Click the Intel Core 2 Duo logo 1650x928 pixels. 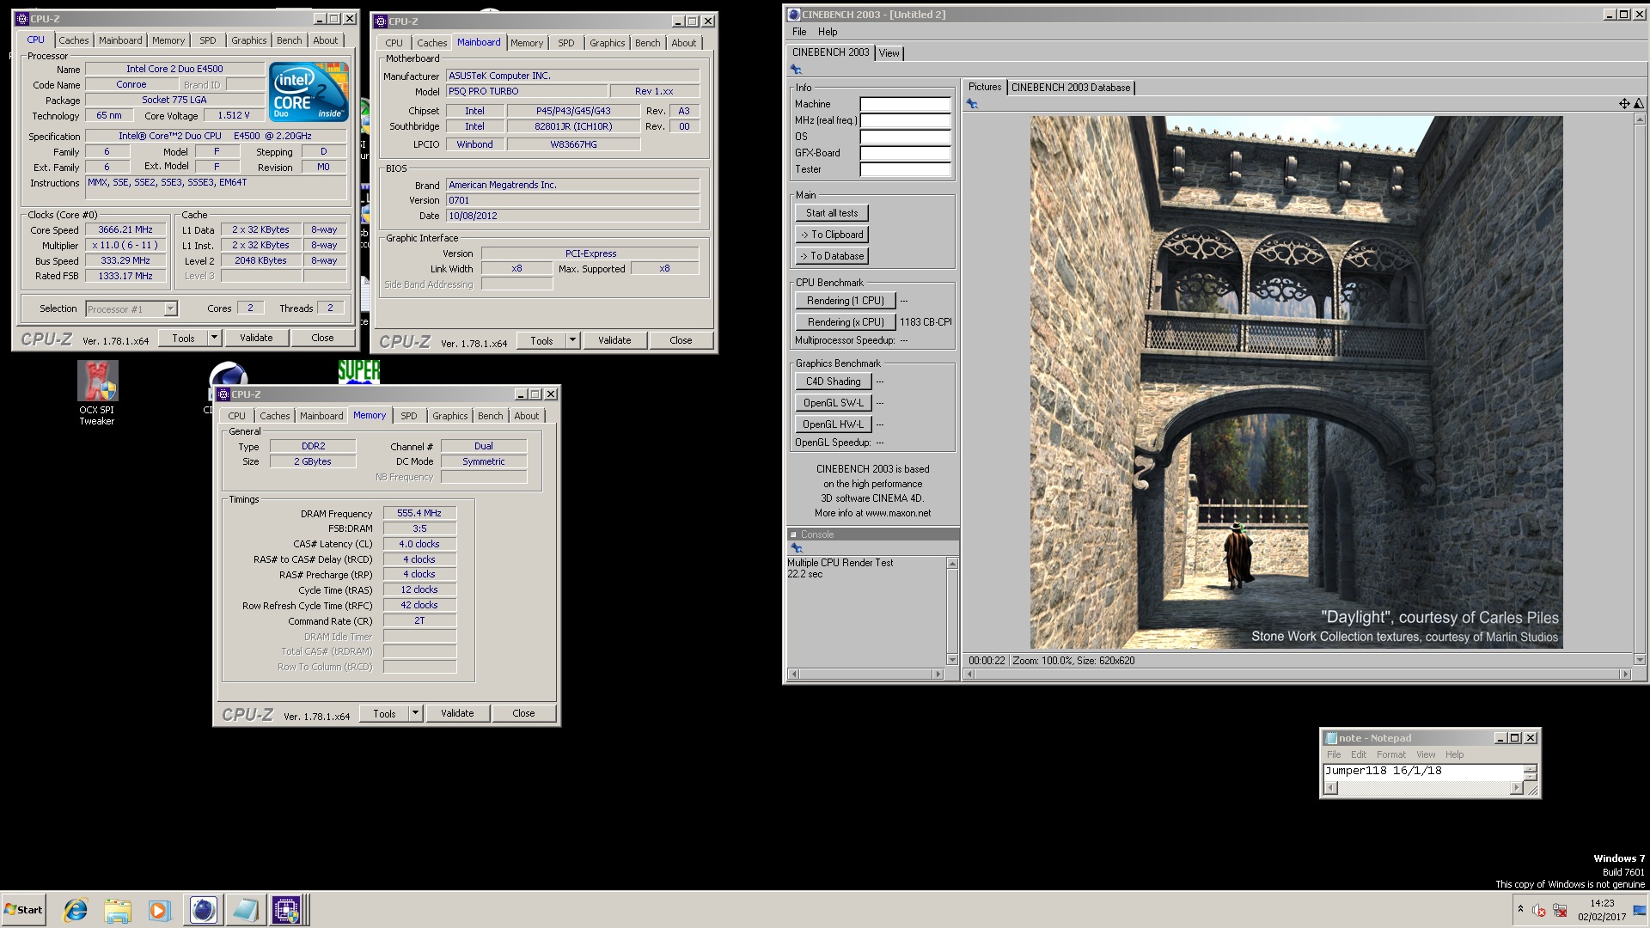pyautogui.click(x=309, y=90)
